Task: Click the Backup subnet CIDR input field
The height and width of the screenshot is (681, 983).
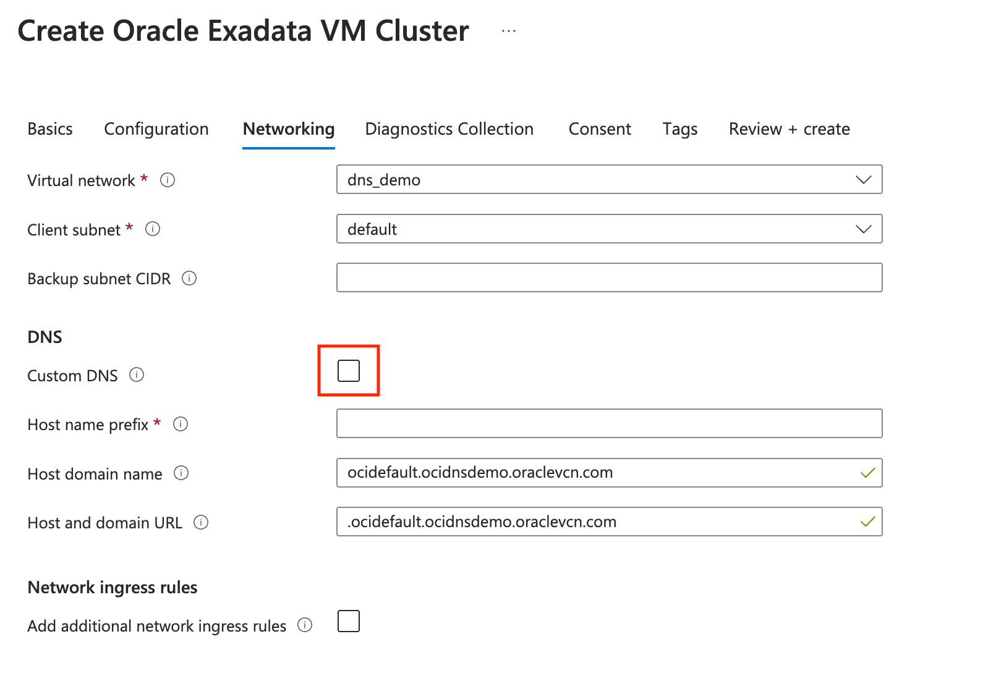Action: pos(609,277)
